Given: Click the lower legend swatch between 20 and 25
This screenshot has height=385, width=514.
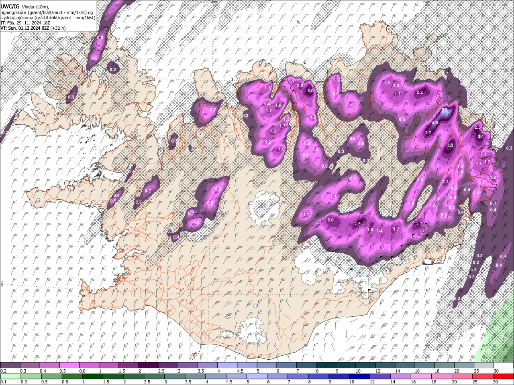Looking at the screenshot, I should pyautogui.click(x=462, y=376).
